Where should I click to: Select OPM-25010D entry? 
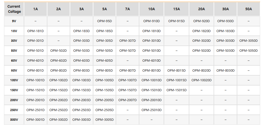click(x=151, y=110)
